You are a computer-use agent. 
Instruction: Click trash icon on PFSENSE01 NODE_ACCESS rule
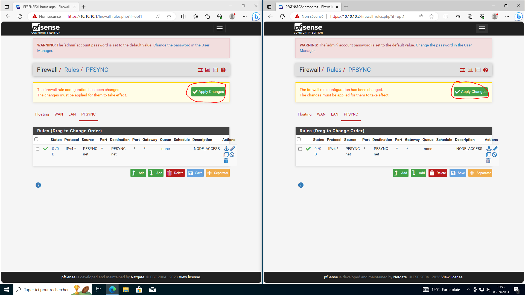click(226, 161)
